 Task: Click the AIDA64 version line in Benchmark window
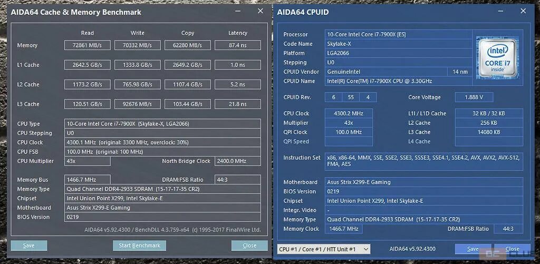pos(172,230)
